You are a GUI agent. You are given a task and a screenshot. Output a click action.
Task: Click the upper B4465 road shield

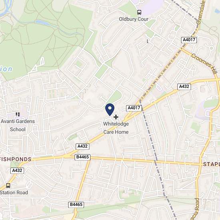[82, 157]
